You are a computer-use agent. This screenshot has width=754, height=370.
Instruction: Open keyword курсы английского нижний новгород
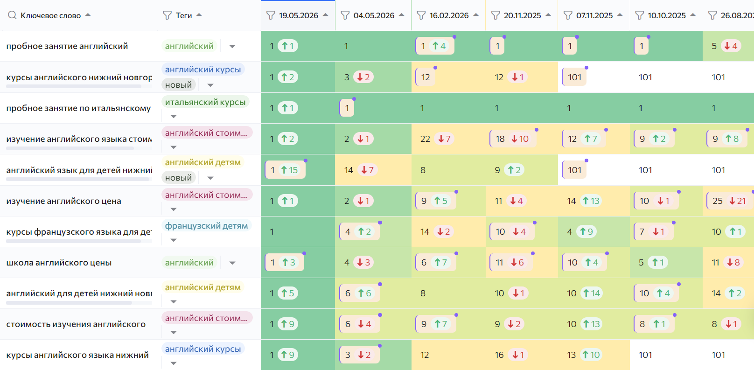click(79, 77)
